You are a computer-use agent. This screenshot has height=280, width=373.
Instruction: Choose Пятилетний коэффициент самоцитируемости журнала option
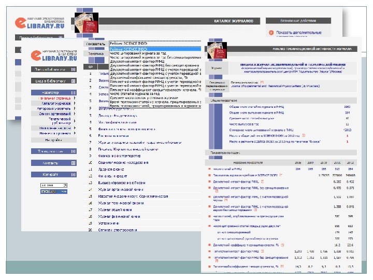155,90
